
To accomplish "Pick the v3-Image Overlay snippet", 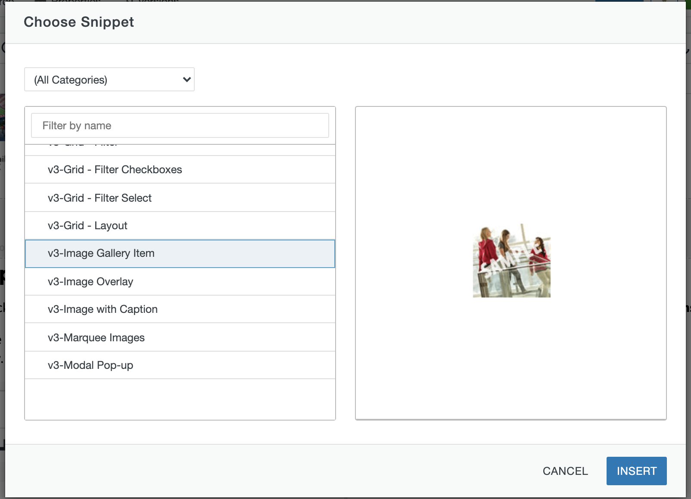I will (180, 281).
